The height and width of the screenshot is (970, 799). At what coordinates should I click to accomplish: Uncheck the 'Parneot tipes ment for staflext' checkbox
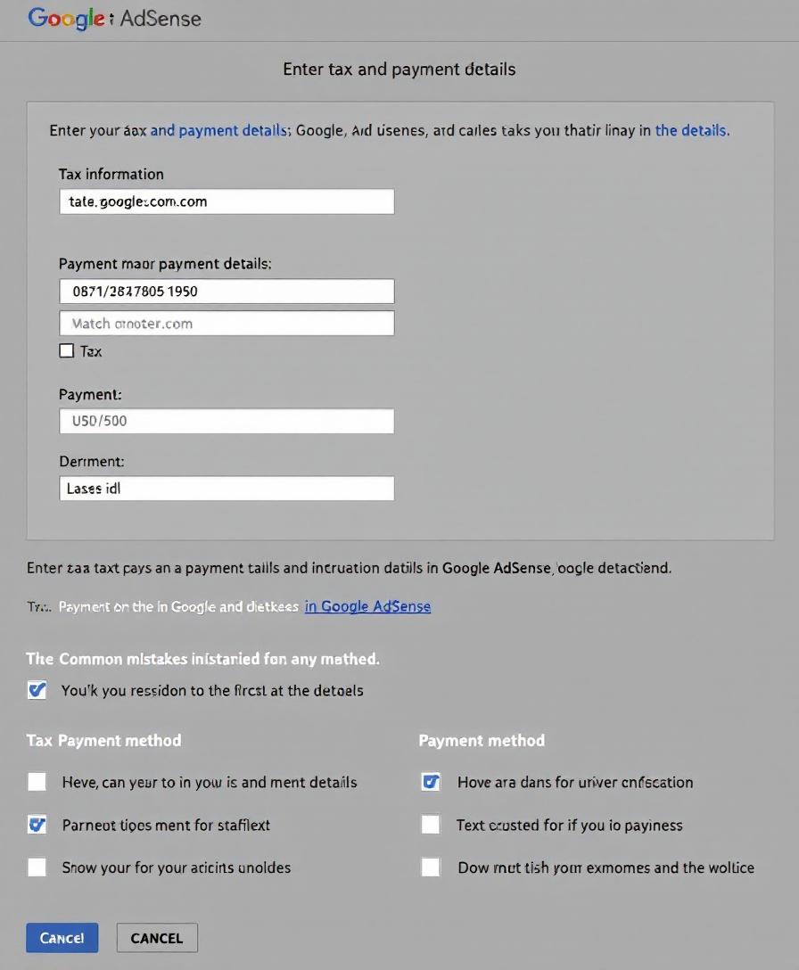(x=37, y=824)
